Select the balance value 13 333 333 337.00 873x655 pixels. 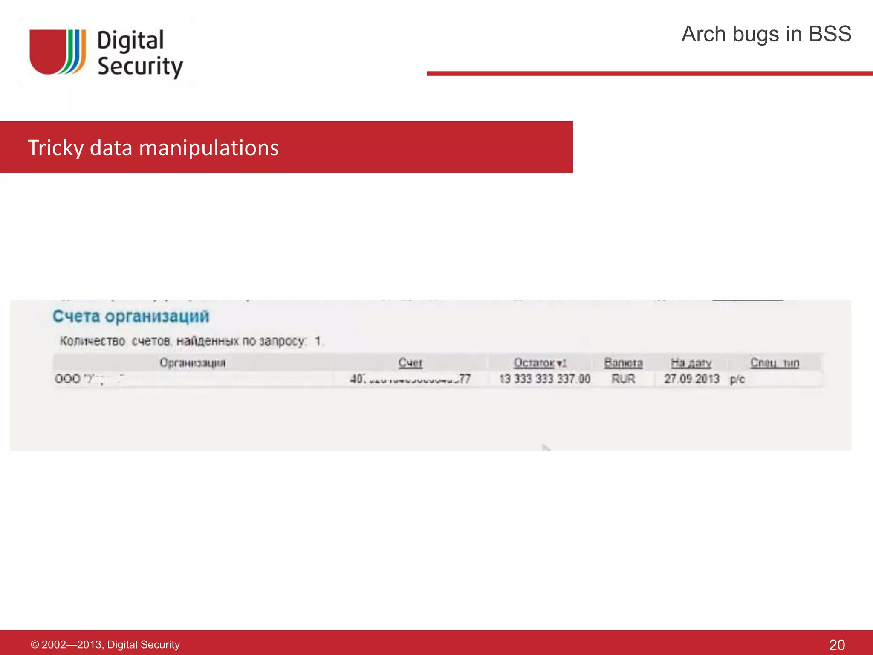pos(545,379)
